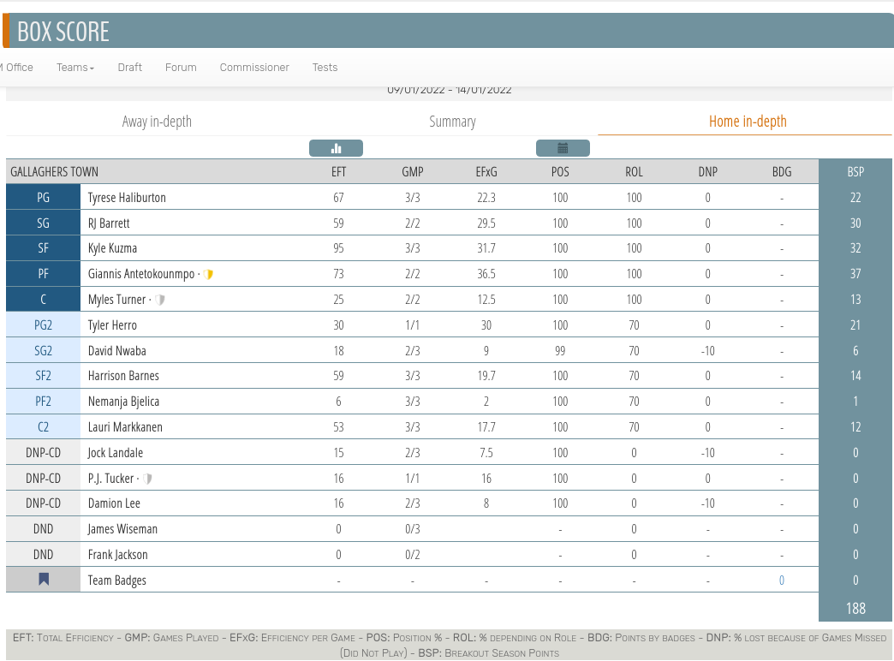Screen dimensions: 894x661
Task: Switch to Away in-depth tab
Action: coord(157,122)
